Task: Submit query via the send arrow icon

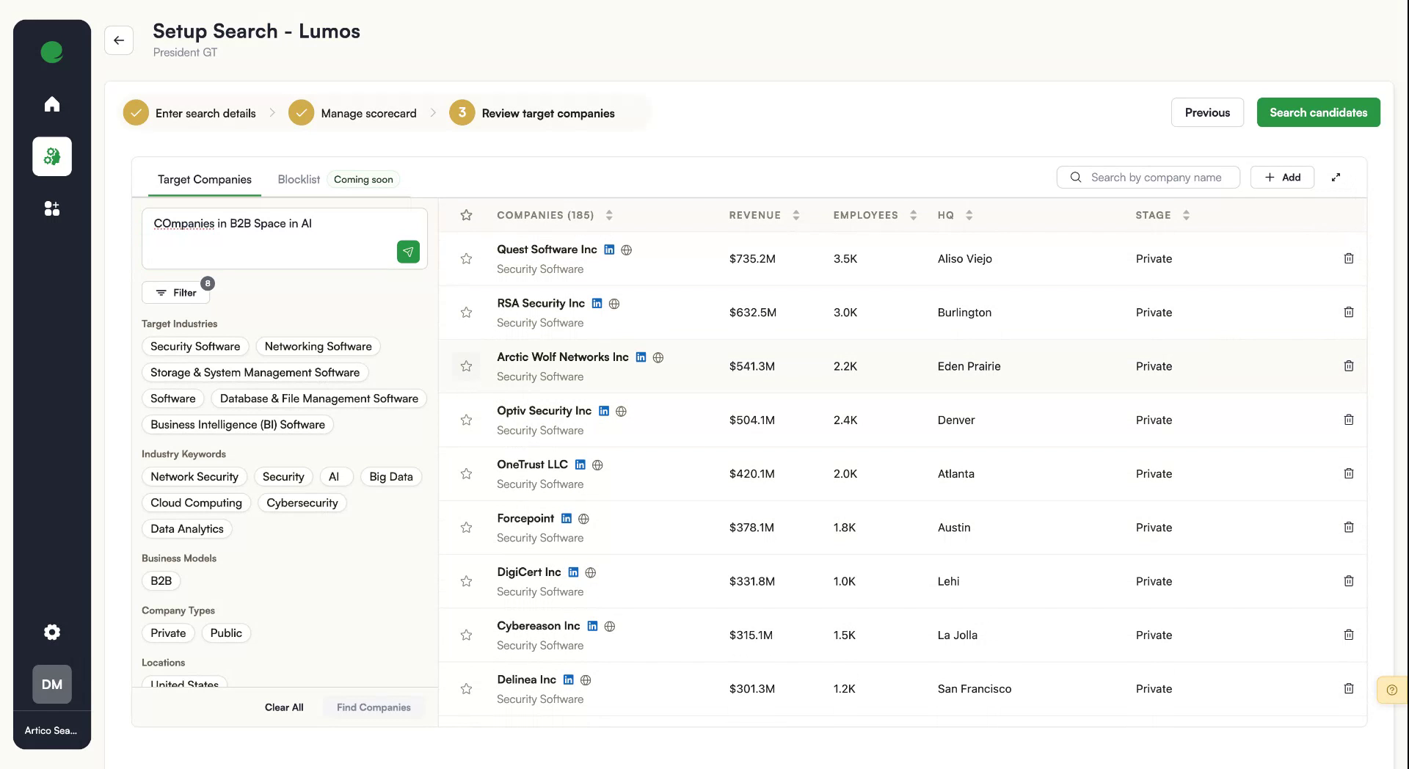Action: pos(409,252)
